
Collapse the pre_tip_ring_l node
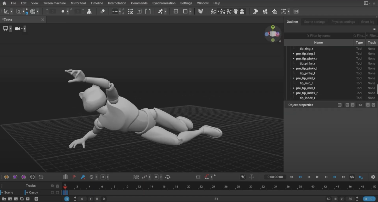pyautogui.click(x=294, y=54)
